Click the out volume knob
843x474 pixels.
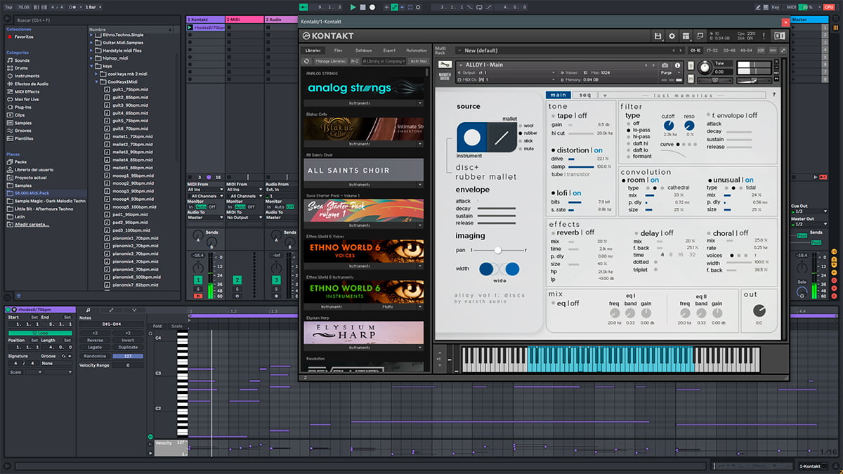[x=759, y=310]
